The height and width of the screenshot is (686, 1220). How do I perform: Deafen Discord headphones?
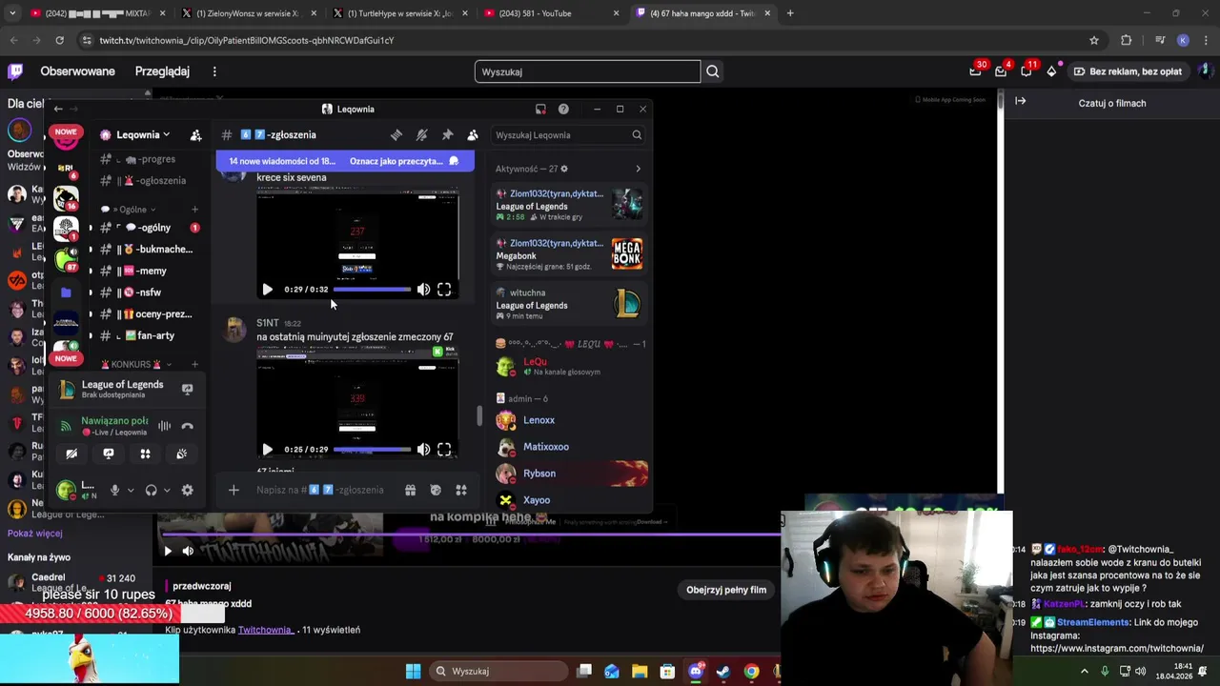[151, 491]
